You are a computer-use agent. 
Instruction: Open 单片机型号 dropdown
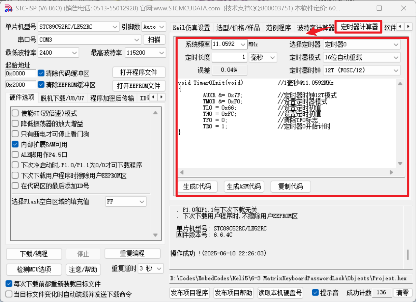(x=79, y=27)
